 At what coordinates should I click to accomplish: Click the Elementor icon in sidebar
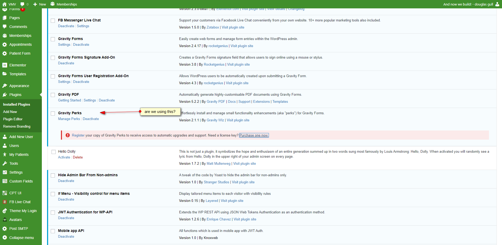pyautogui.click(x=5, y=65)
